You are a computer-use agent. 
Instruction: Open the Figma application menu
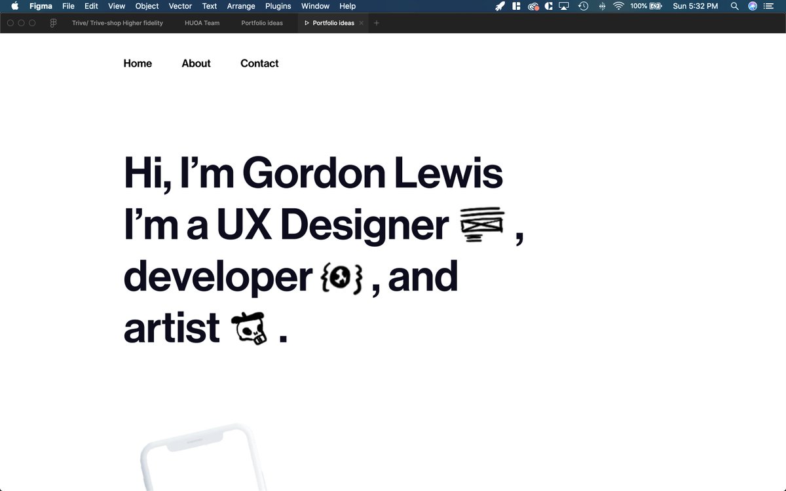[41, 6]
